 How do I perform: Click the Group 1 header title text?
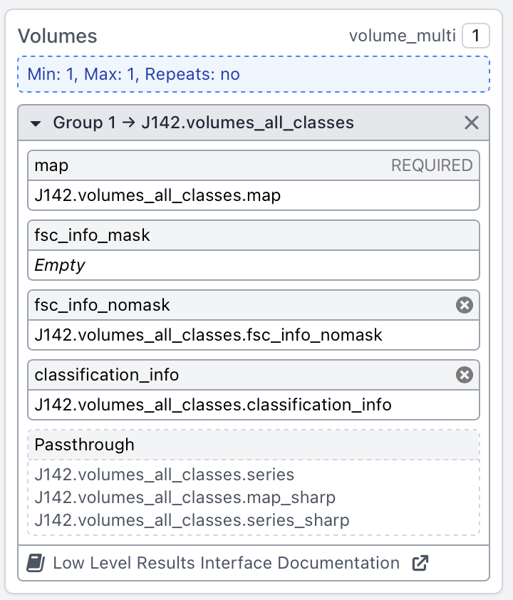point(203,123)
